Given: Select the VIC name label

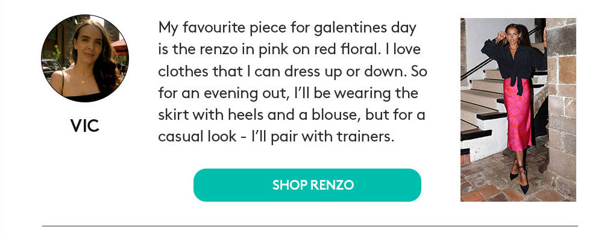Looking at the screenshot, I should tap(85, 126).
